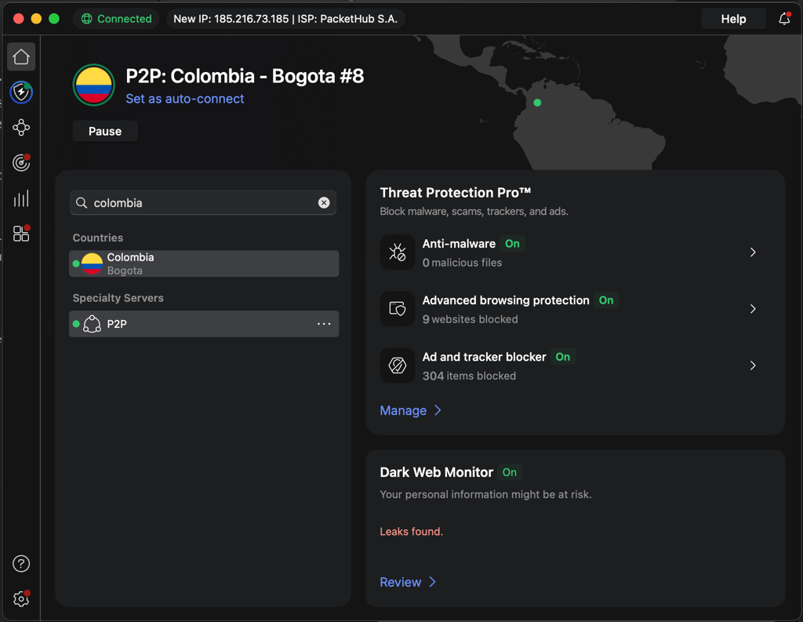Image resolution: width=803 pixels, height=622 pixels.
Task: Open the Home tab in sidebar
Action: click(x=21, y=57)
